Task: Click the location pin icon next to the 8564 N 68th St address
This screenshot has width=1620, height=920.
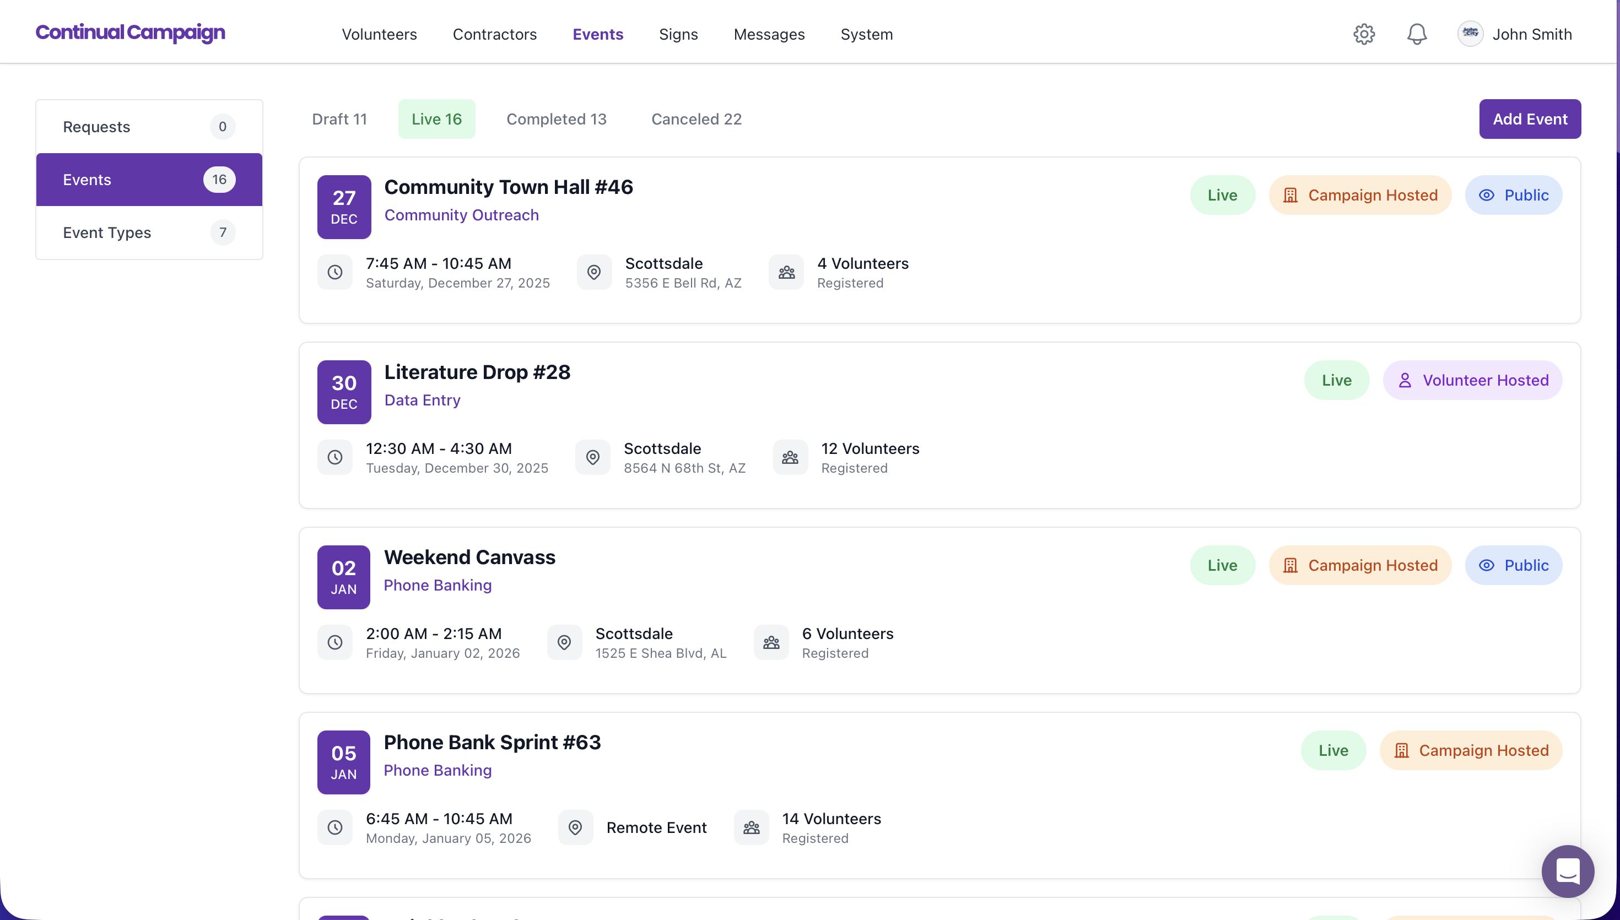Action: [593, 457]
